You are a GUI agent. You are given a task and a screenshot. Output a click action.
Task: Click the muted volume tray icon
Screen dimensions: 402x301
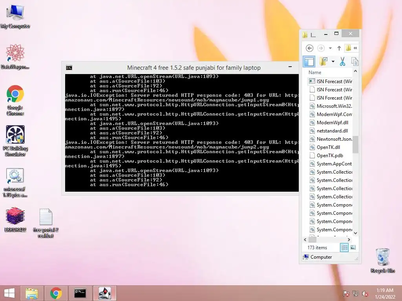pos(365,294)
